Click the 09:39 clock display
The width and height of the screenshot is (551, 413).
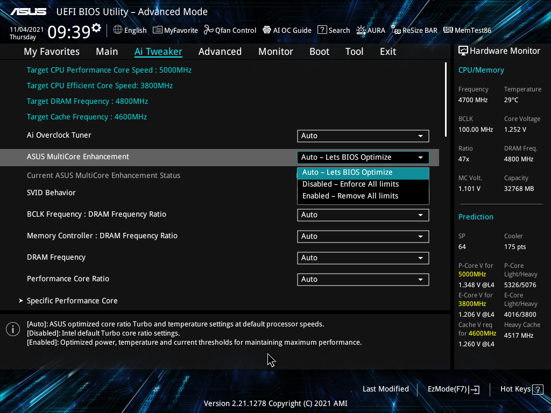coord(69,32)
